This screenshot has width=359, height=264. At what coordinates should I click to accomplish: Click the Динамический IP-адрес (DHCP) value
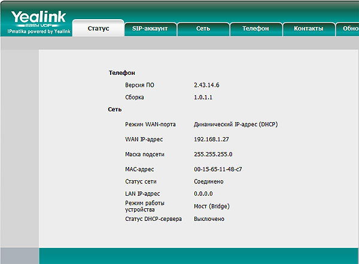point(236,125)
